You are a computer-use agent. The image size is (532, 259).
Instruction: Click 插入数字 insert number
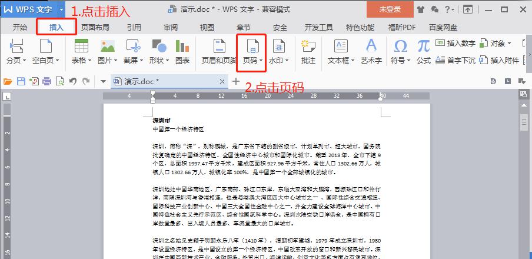455,44
